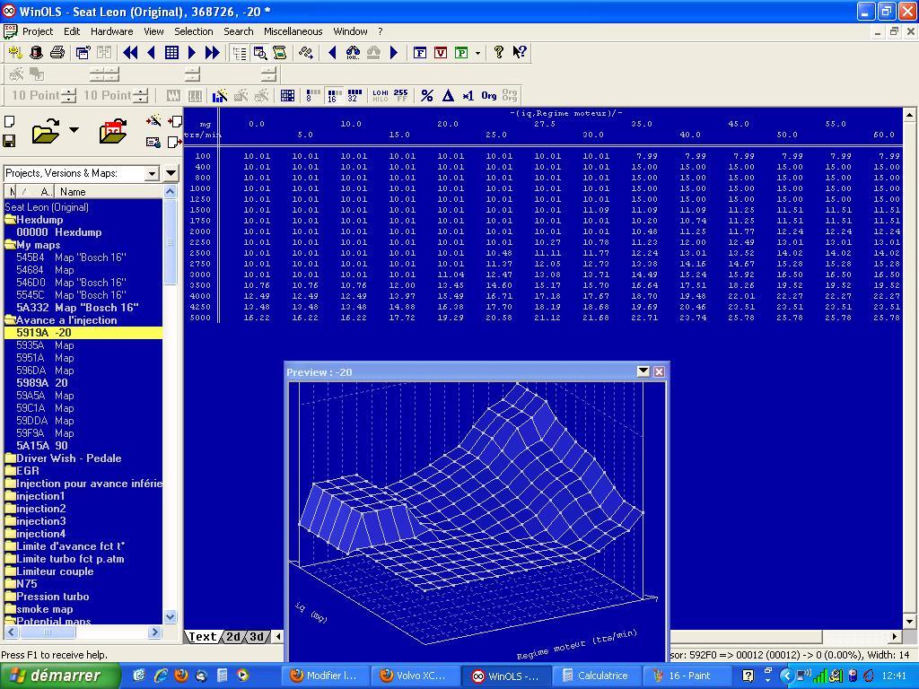
Task: Click the open folder icon
Action: click(x=46, y=131)
